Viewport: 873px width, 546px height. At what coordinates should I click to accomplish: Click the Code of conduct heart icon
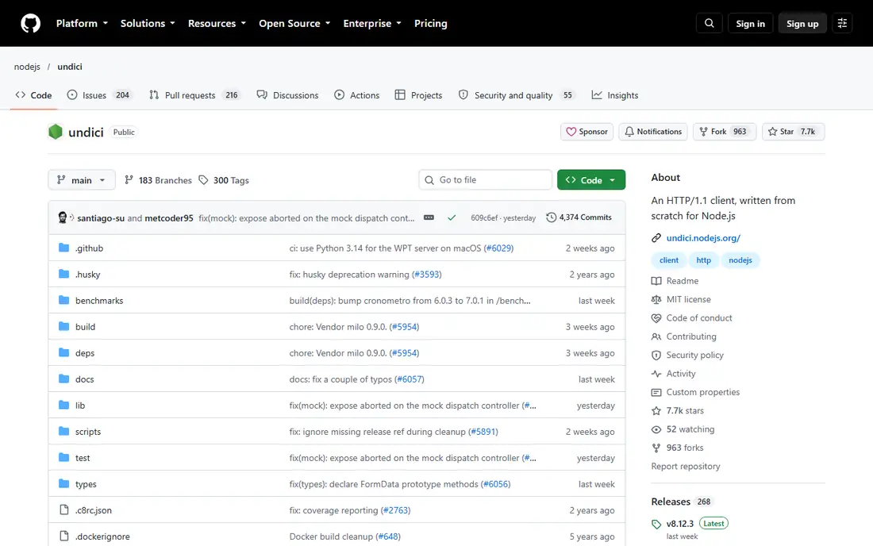pos(656,317)
